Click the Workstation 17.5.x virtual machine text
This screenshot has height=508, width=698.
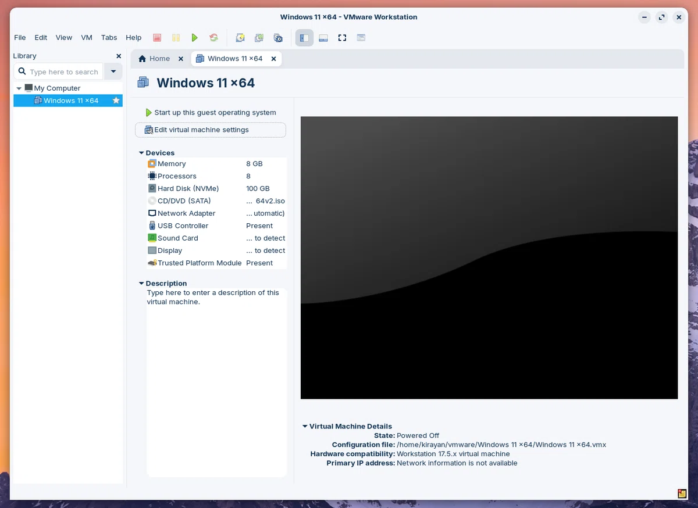453,454
